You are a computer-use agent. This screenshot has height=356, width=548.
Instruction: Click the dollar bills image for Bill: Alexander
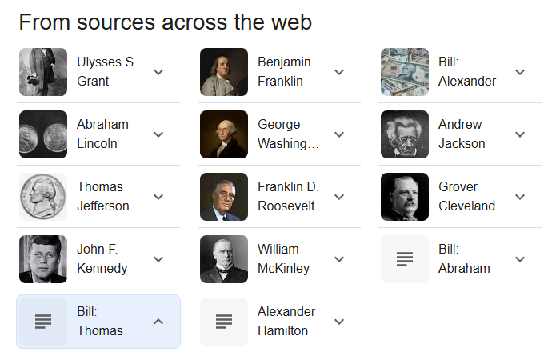click(405, 72)
